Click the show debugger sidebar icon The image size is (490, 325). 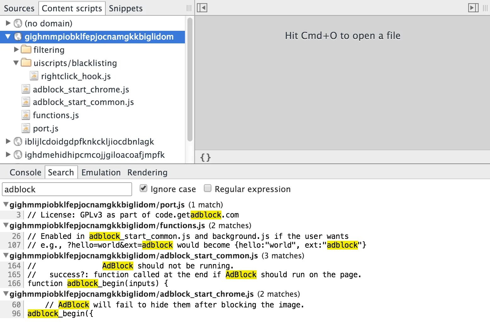coord(473,8)
